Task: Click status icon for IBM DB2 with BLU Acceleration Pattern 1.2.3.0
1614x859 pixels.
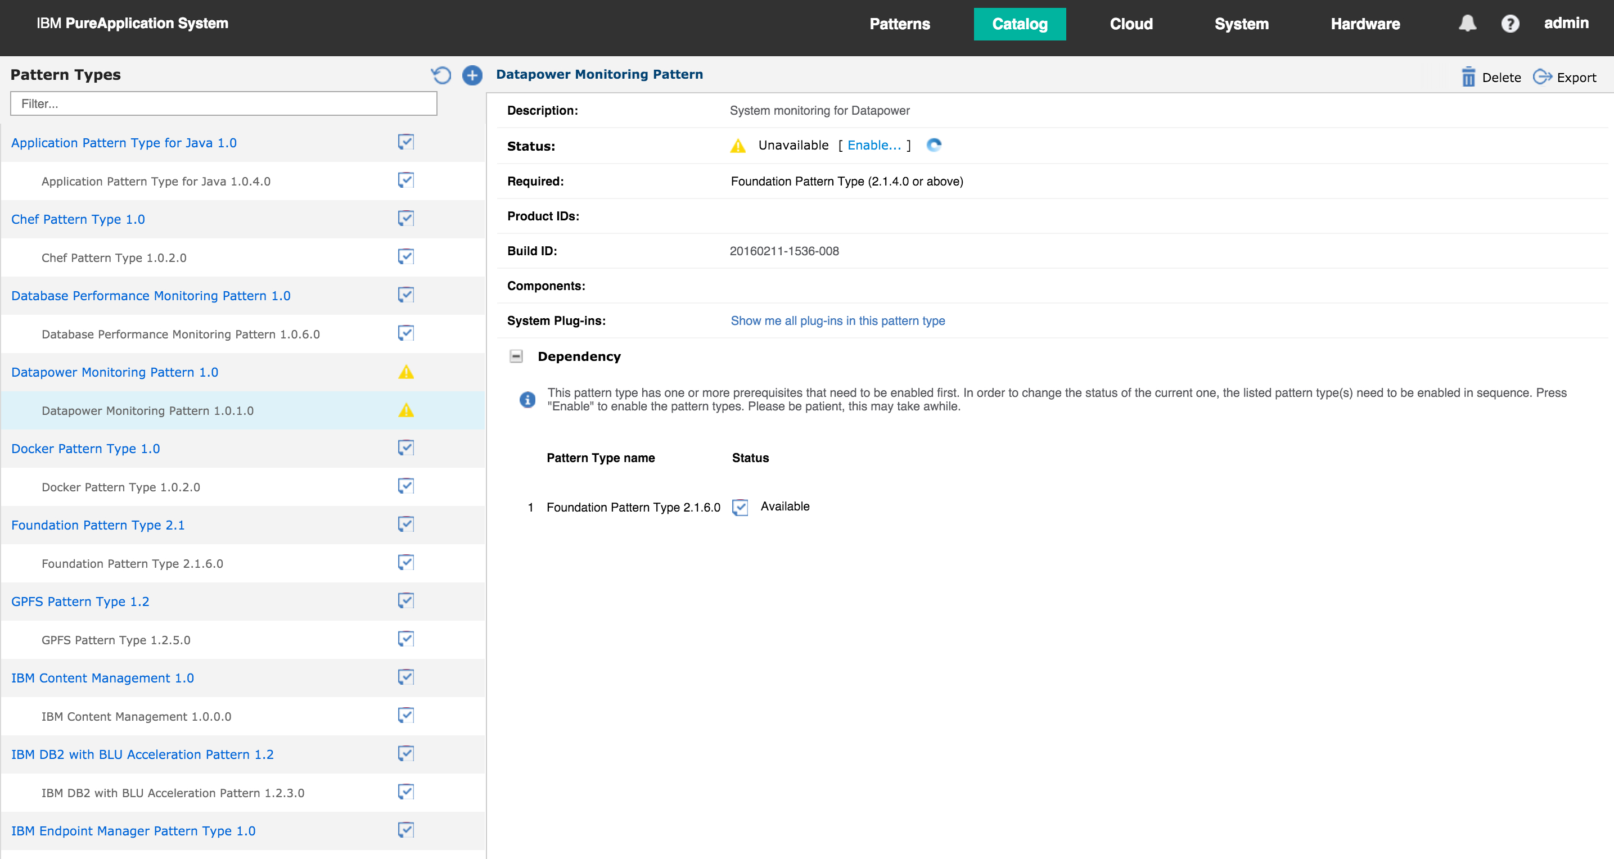Action: 406,792
